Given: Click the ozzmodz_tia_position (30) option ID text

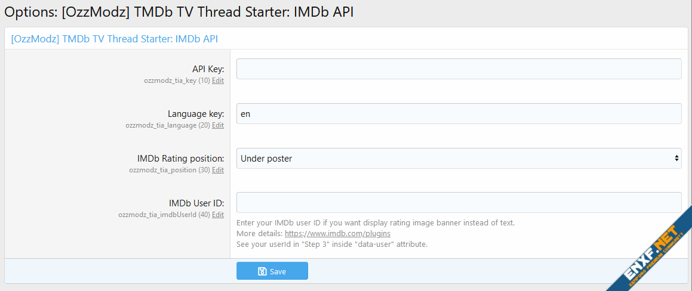Looking at the screenshot, I should [169, 170].
